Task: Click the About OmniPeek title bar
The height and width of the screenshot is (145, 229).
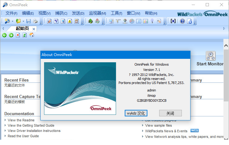Action: coord(115,55)
